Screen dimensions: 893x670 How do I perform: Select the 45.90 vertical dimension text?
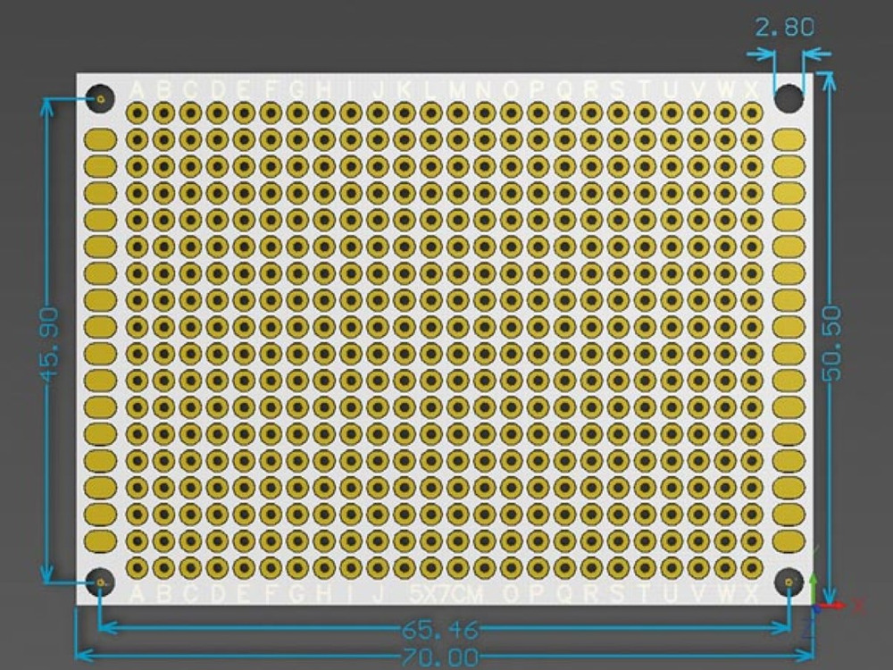coord(50,344)
